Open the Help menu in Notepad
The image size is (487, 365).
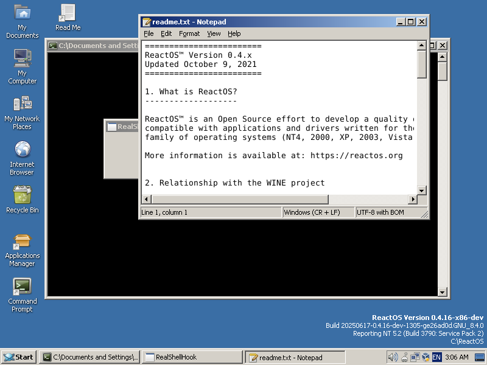click(x=234, y=33)
